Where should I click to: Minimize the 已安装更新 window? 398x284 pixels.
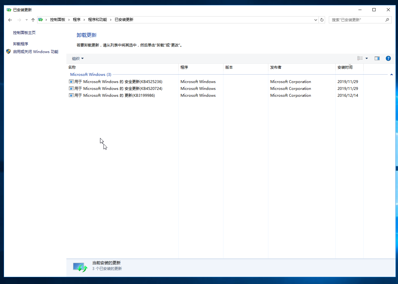pos(360,10)
